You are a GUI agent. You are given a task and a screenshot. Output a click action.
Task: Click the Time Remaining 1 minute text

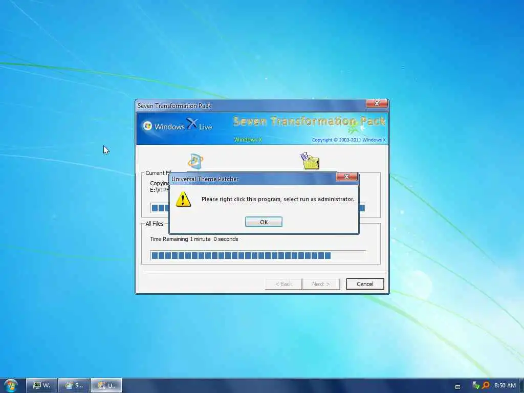[194, 239]
